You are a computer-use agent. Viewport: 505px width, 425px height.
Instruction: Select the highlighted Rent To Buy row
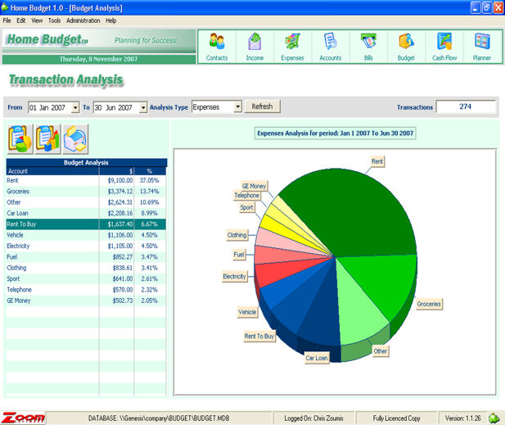click(86, 224)
